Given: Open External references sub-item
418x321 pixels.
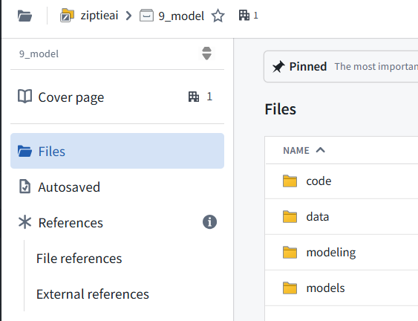Looking at the screenshot, I should coord(93,294).
